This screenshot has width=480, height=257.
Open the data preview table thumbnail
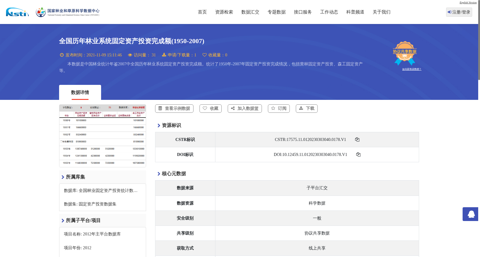coord(103,136)
